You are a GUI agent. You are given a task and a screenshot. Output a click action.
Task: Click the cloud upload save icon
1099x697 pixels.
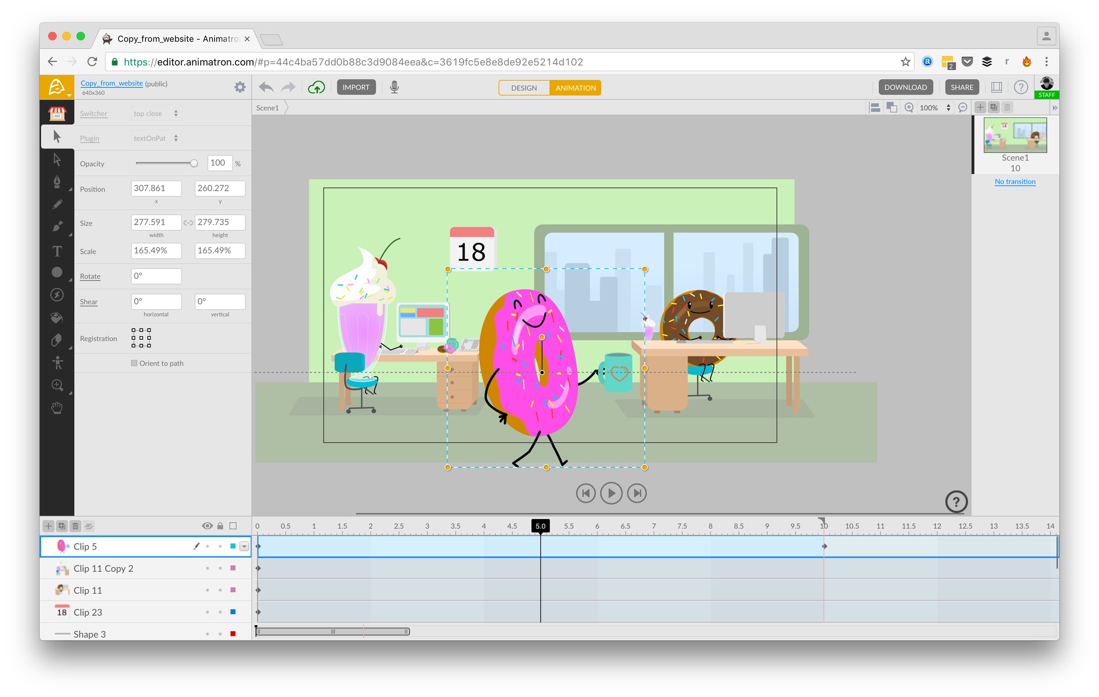(x=317, y=87)
